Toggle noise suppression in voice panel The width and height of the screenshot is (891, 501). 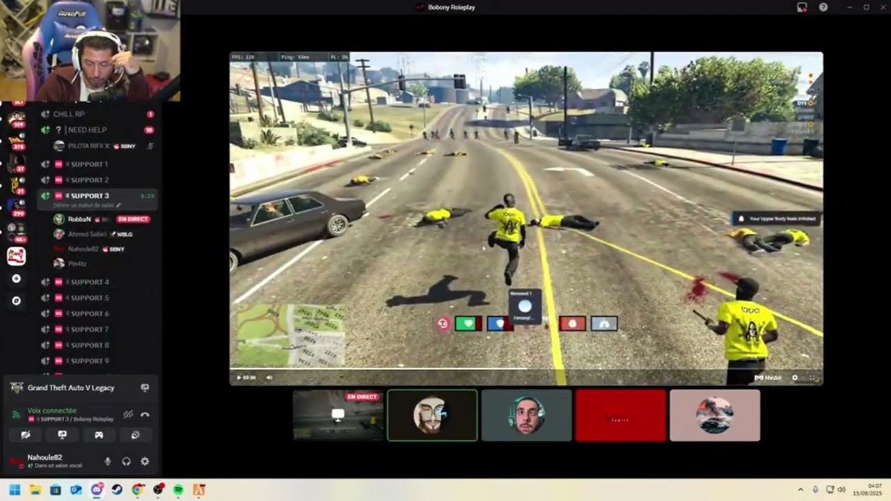(x=128, y=414)
